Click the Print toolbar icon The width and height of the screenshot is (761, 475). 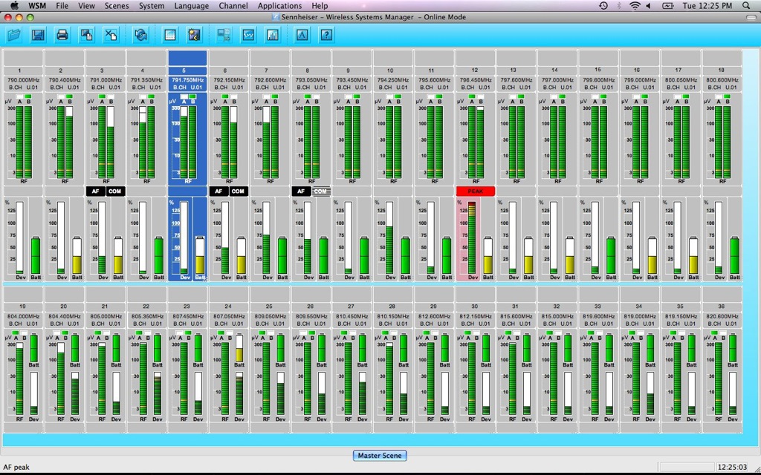click(x=62, y=35)
